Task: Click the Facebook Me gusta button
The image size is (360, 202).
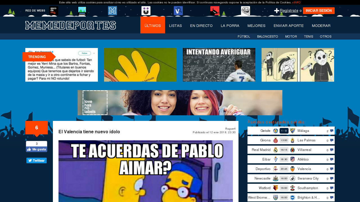Action: pos(37,149)
